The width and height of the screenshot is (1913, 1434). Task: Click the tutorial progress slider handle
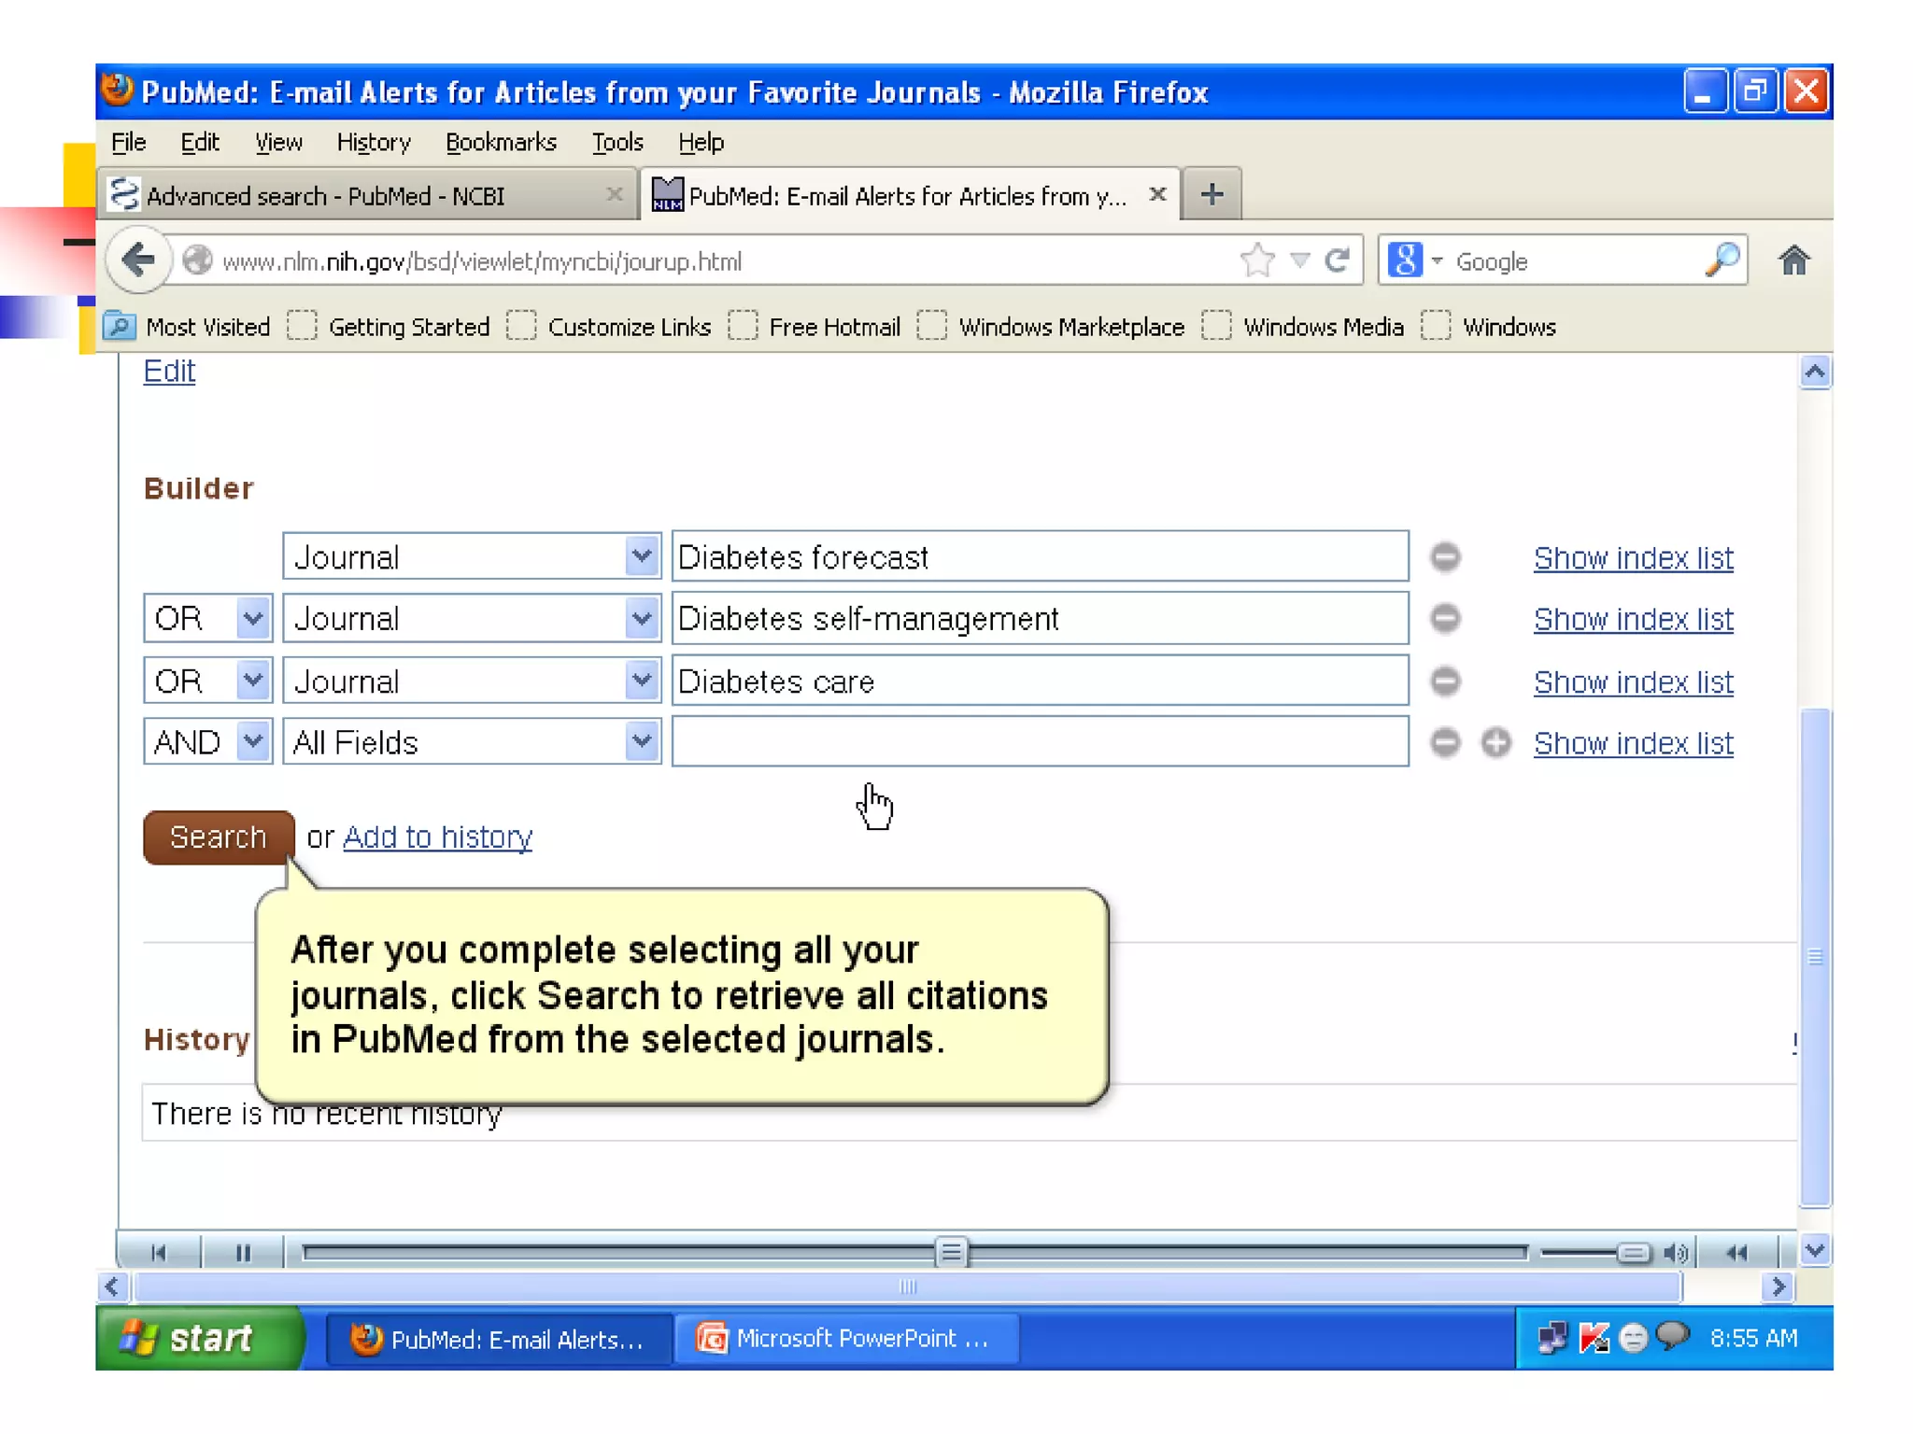click(x=951, y=1252)
